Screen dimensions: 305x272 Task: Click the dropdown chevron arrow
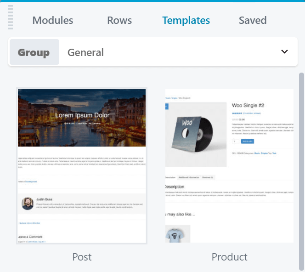click(284, 51)
